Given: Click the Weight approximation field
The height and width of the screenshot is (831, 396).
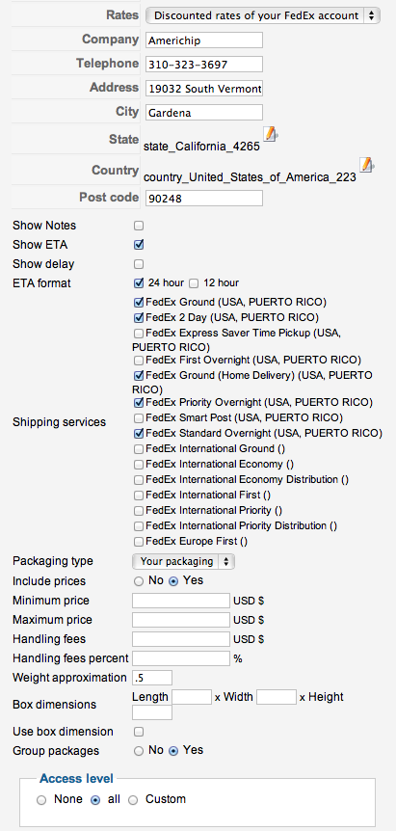Looking at the screenshot, I should coord(152,678).
